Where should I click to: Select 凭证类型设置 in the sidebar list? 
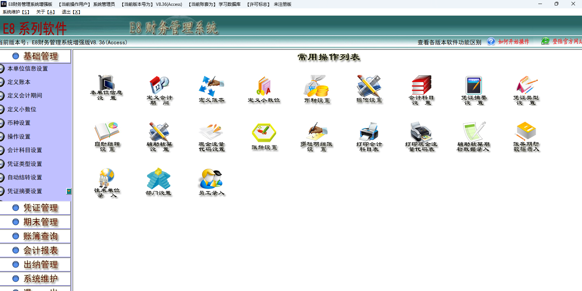pos(25,164)
